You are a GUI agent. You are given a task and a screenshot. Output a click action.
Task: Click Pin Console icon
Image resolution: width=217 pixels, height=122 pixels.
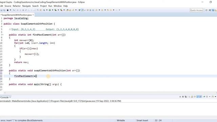click(204, 97)
